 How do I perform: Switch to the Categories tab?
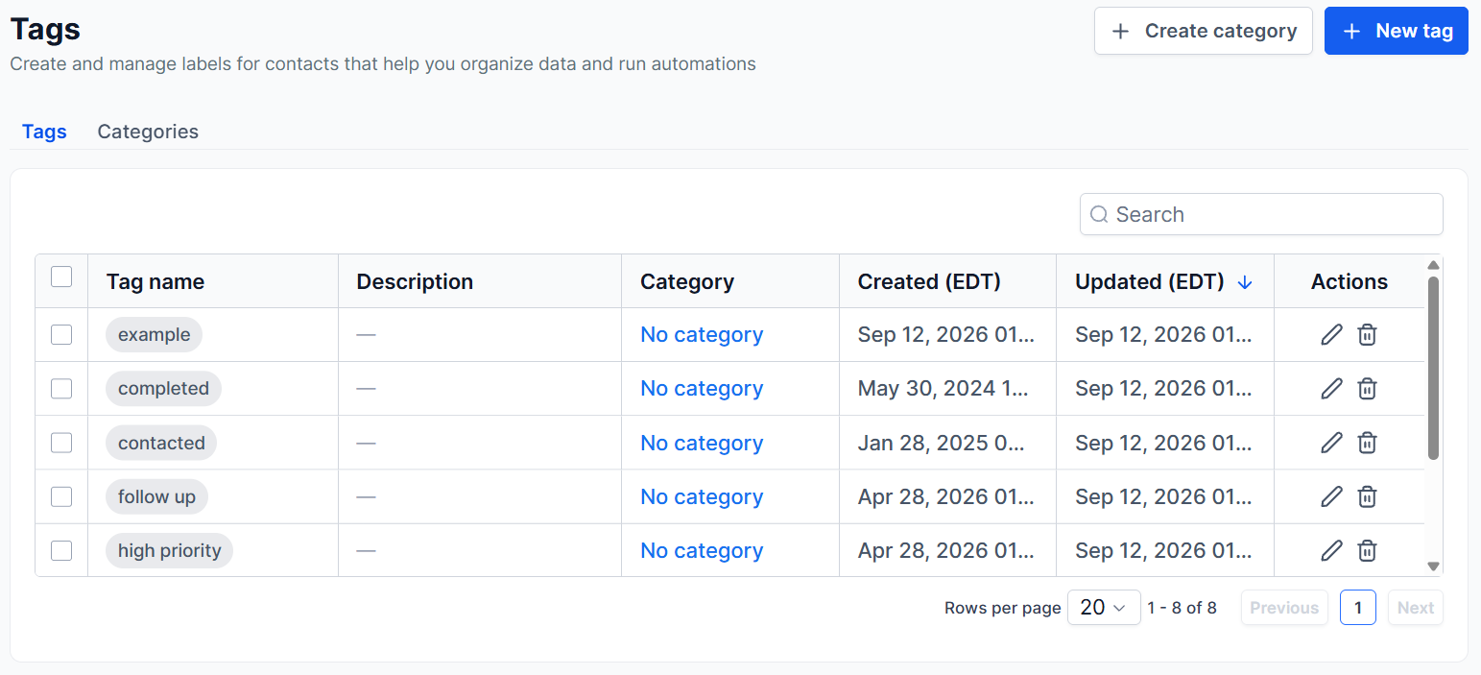pyautogui.click(x=148, y=132)
